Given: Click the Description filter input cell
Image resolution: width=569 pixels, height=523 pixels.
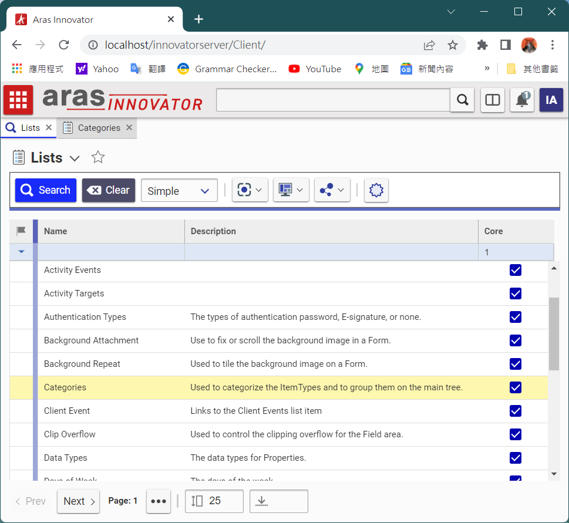Looking at the screenshot, I should pos(331,252).
